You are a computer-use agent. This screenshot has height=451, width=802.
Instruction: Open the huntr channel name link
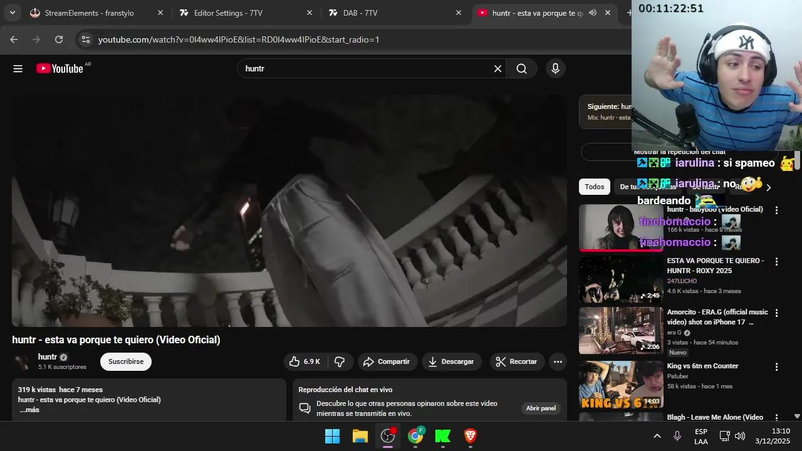pos(47,356)
